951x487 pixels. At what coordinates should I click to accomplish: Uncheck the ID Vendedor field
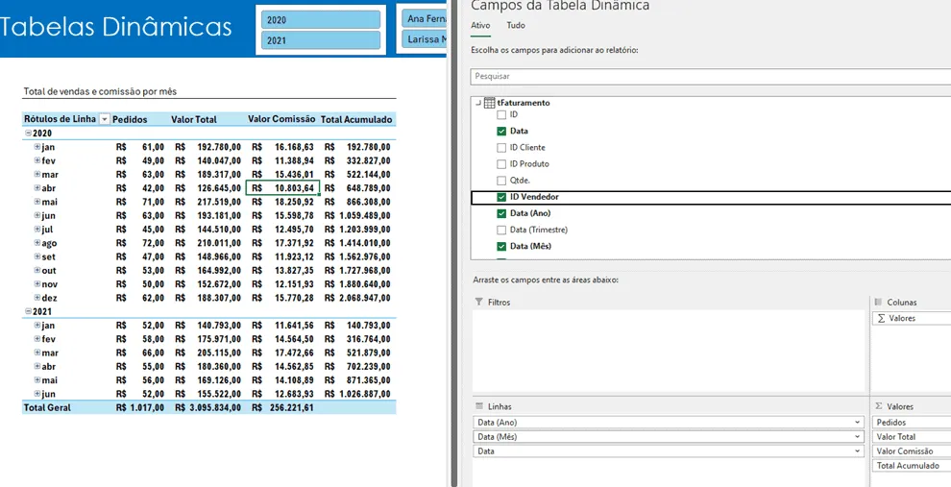point(501,197)
